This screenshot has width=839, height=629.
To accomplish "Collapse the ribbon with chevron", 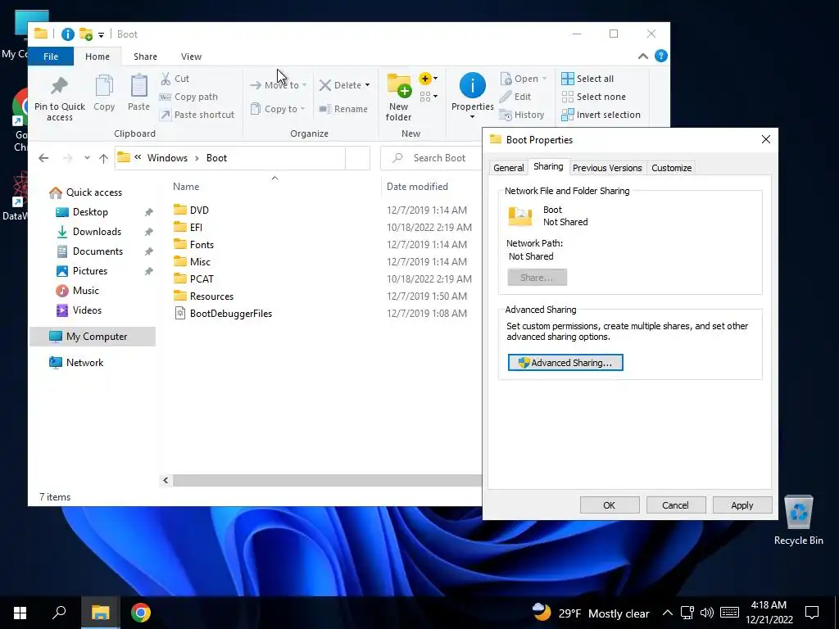I will [643, 57].
